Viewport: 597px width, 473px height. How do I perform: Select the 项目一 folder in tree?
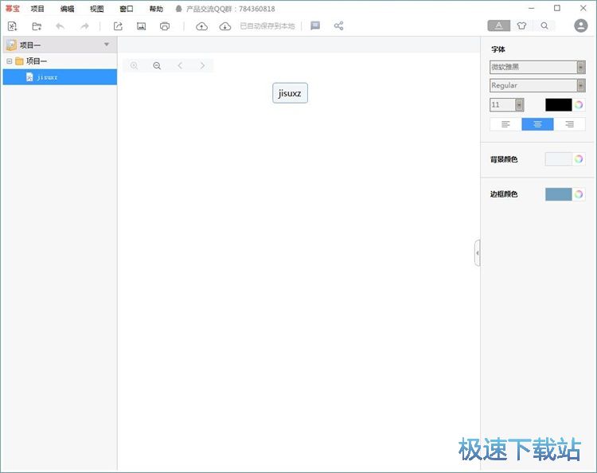[x=37, y=61]
